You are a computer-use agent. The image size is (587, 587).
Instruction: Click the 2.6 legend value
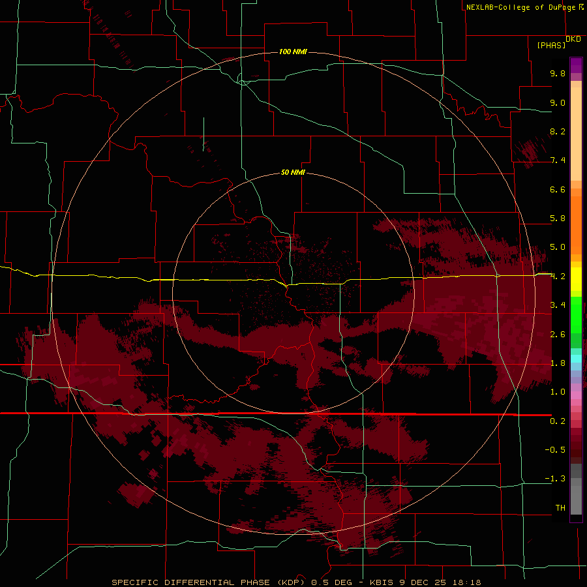pyautogui.click(x=558, y=335)
